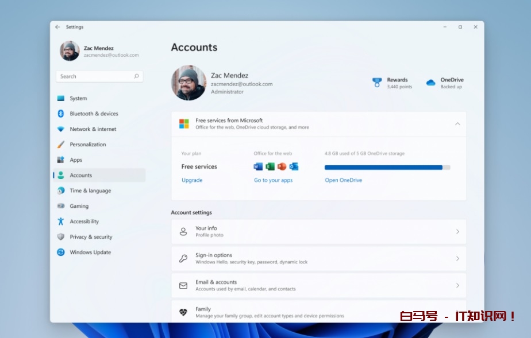Launch PowerPoint from the Office icons
Viewport: 531px width, 338px height.
(282, 166)
